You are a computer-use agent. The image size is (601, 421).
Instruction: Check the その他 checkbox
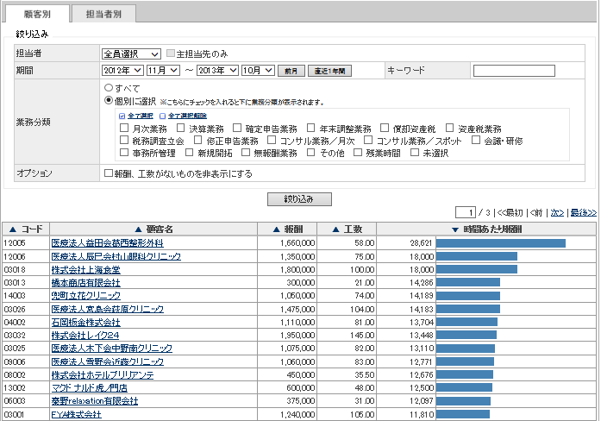(x=311, y=152)
